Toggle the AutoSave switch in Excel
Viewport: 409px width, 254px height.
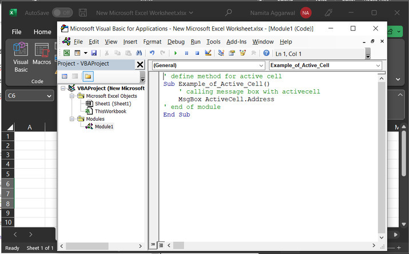pos(62,12)
